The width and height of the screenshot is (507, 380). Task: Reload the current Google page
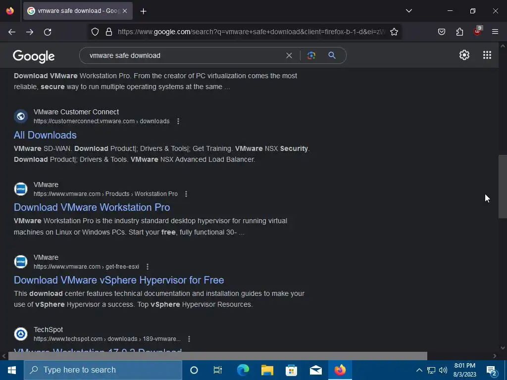click(48, 32)
